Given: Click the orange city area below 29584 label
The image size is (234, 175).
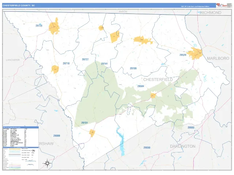Looking at the screenshot, I should coord(153,96).
